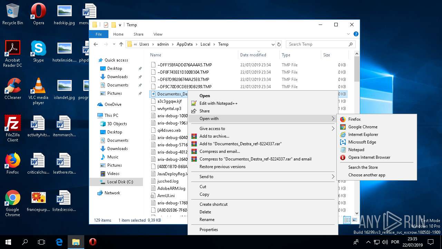
Task: Open the Firefox desktop shortcut
Action: coord(13,164)
